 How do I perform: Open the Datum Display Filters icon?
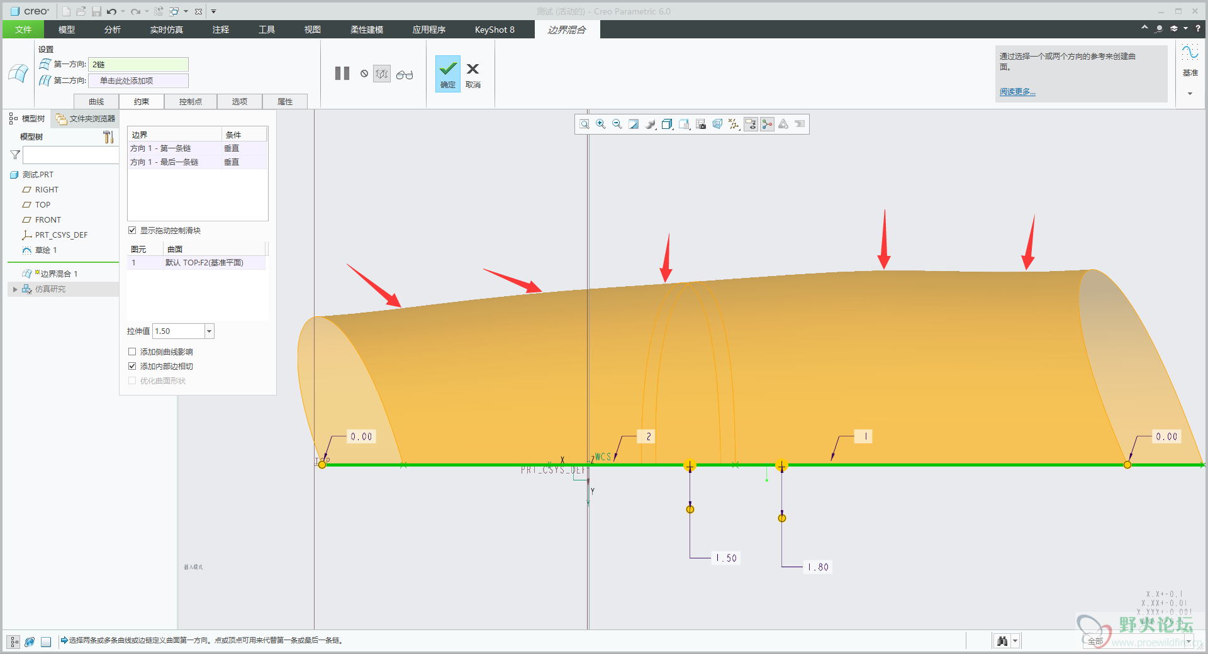point(734,125)
